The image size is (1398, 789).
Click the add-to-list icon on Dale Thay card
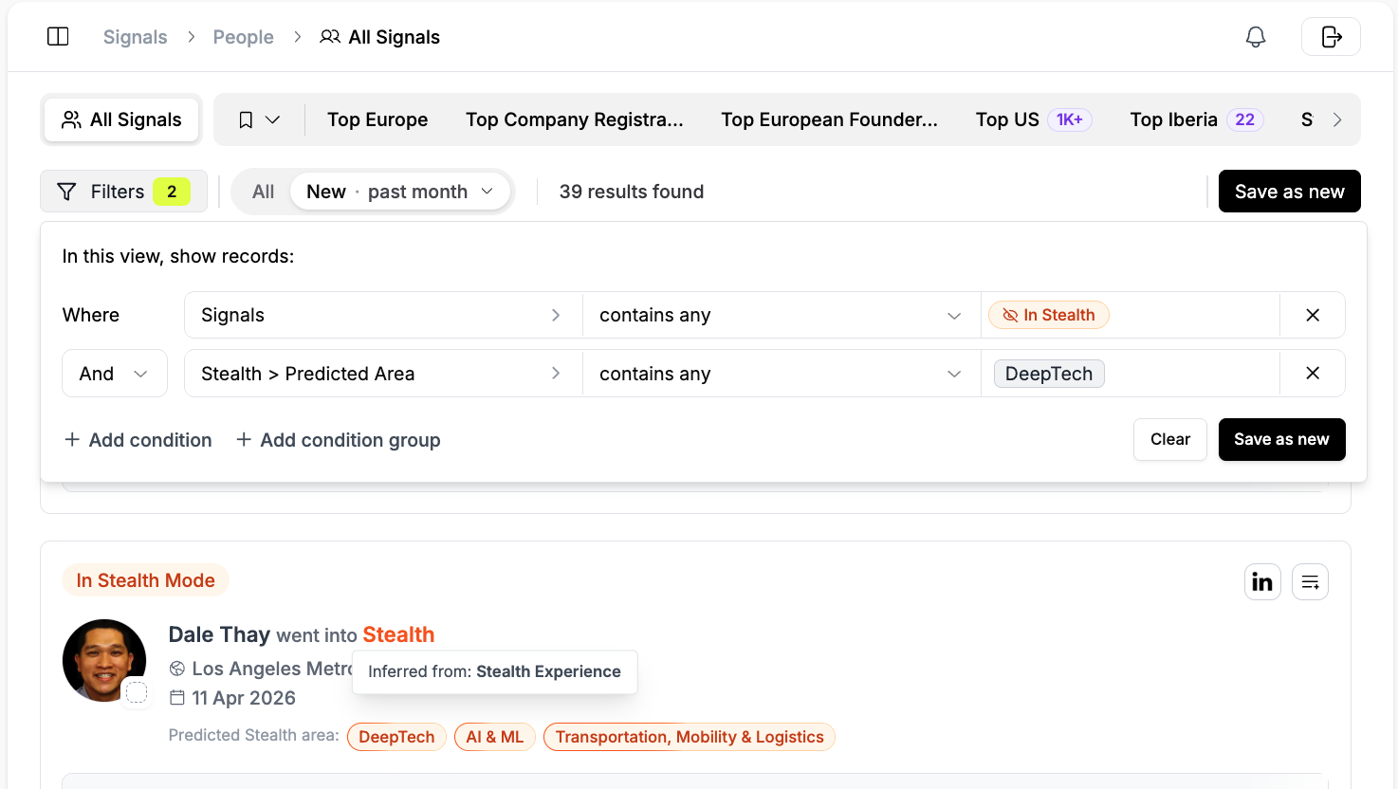tap(1310, 582)
